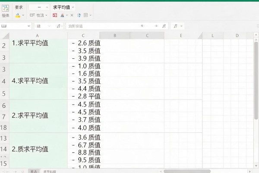Image resolution: width=259 pixels, height=173 pixels.
Task: Click the previous sheet left-arrow navigation
Action: click(8, 172)
